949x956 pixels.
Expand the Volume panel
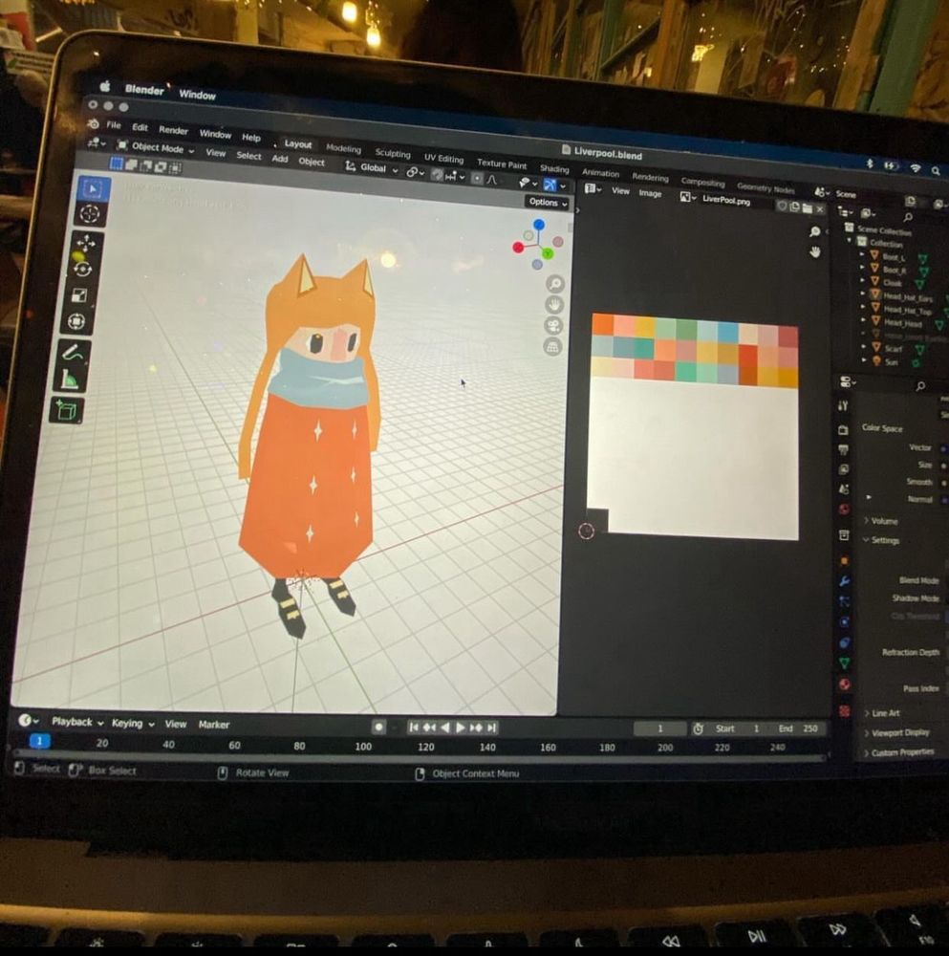coord(880,521)
